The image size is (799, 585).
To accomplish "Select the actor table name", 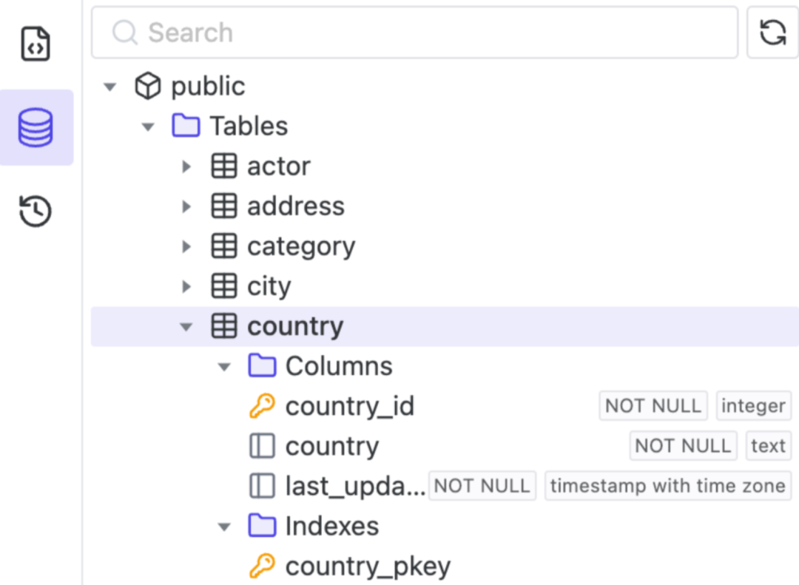I will (x=279, y=166).
